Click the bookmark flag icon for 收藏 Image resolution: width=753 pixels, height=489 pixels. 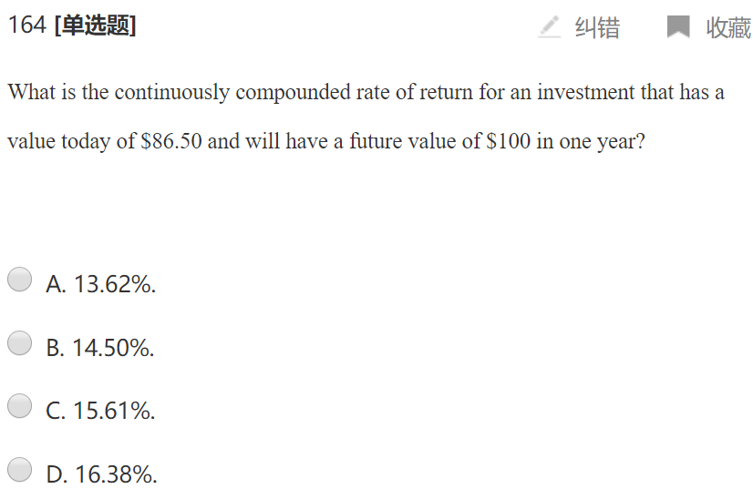(x=678, y=27)
